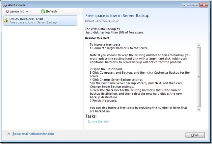Expand the arrow beside Organize list
The height and width of the screenshot is (144, 212).
[x=27, y=12]
